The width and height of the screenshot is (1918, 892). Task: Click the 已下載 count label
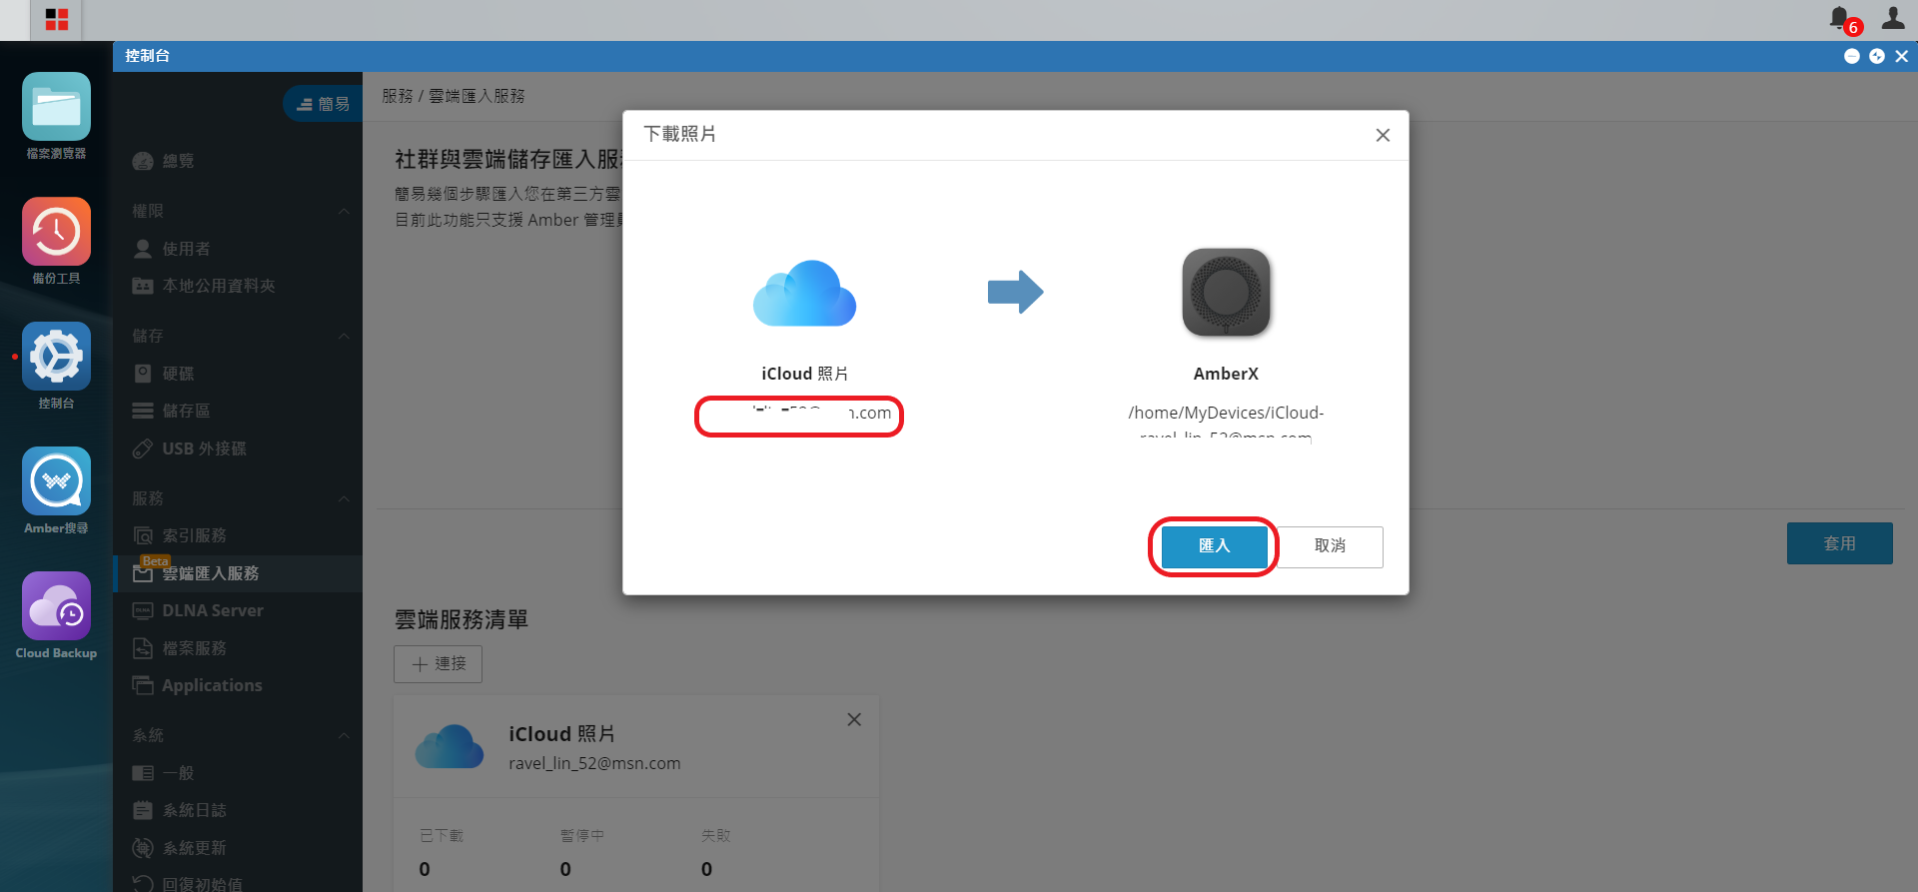click(442, 835)
